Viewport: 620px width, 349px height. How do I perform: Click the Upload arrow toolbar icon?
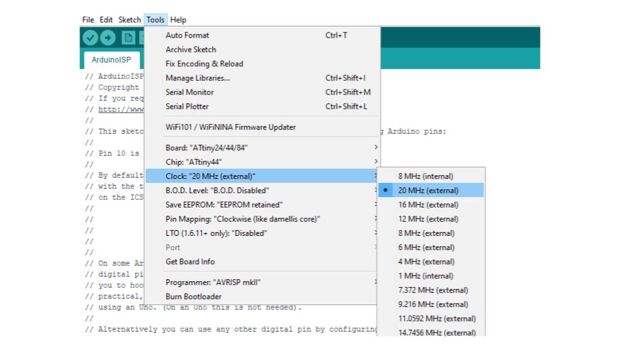tap(107, 37)
